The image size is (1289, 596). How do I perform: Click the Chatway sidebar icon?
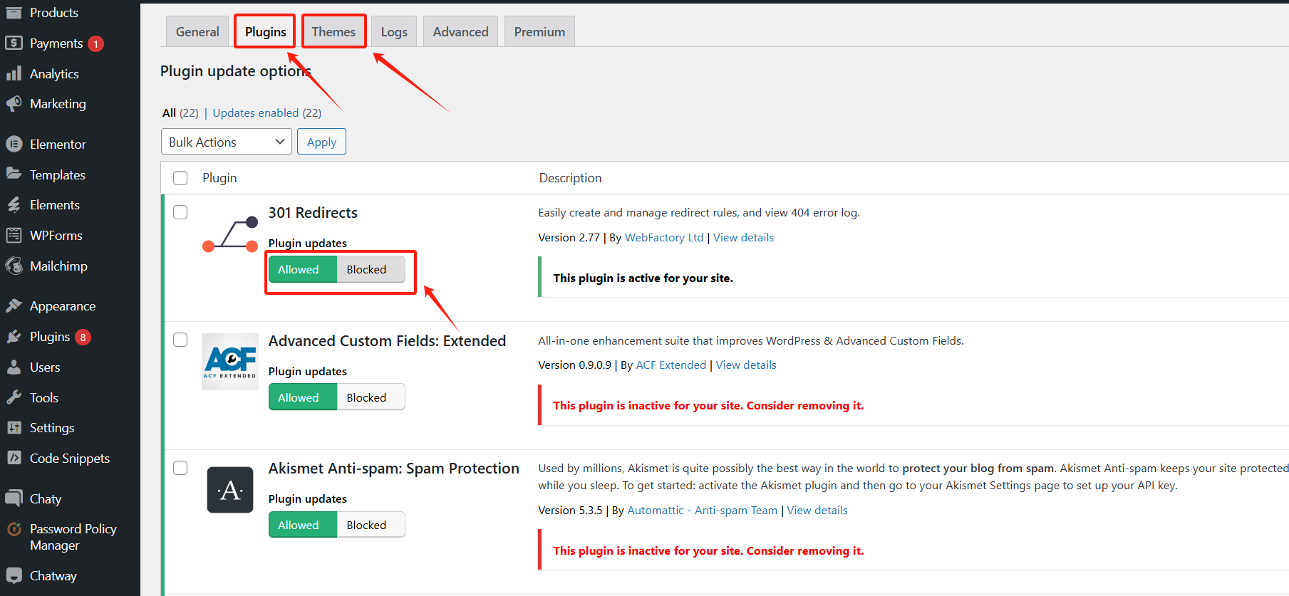(x=14, y=576)
